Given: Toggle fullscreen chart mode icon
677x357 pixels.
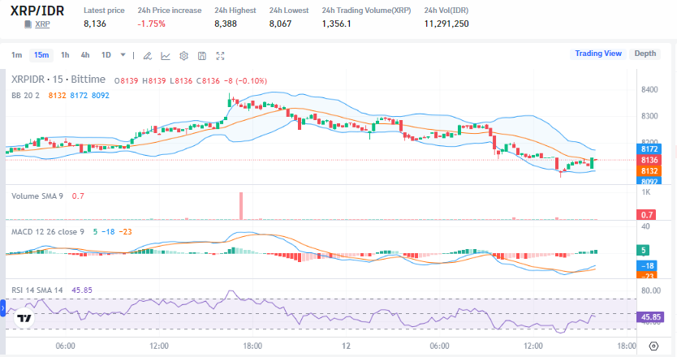Looking at the screenshot, I should (x=220, y=56).
